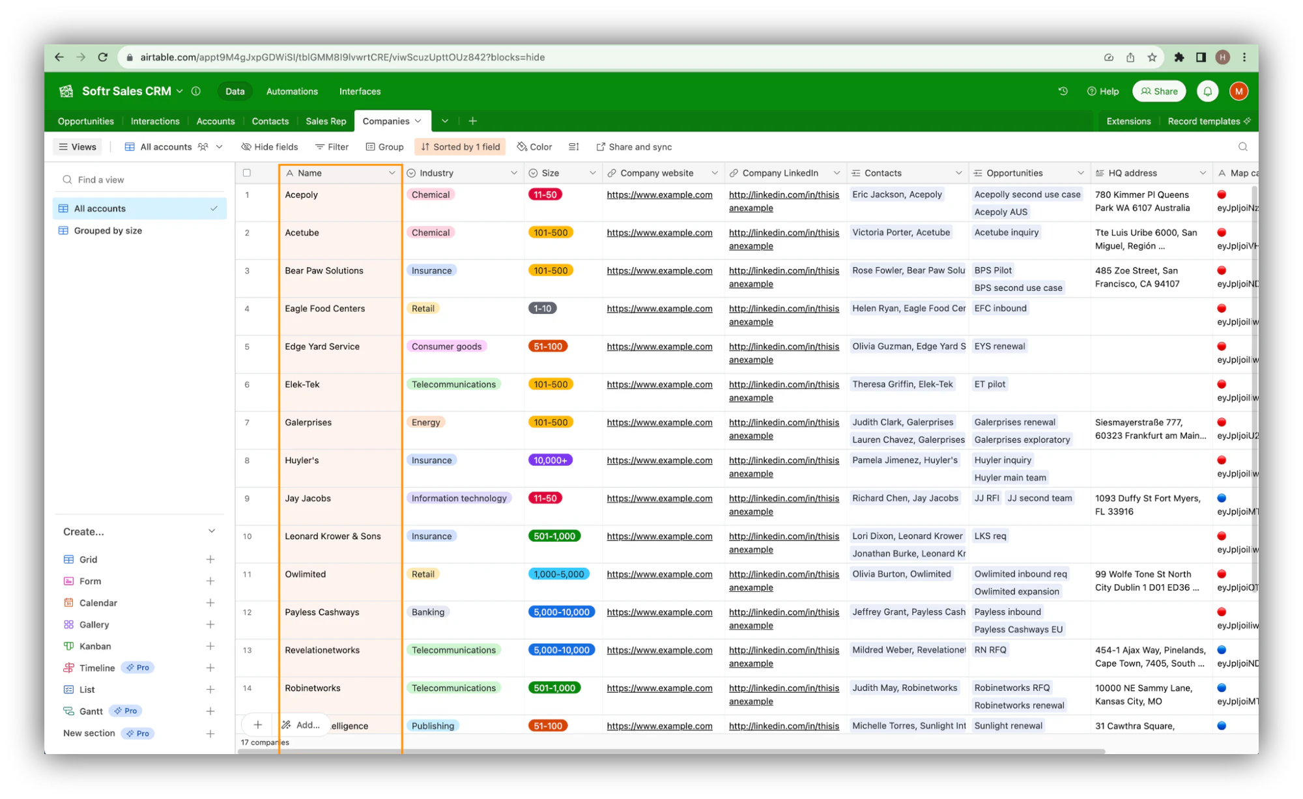Open Industry column dropdown arrow
The width and height of the screenshot is (1303, 799).
[514, 173]
